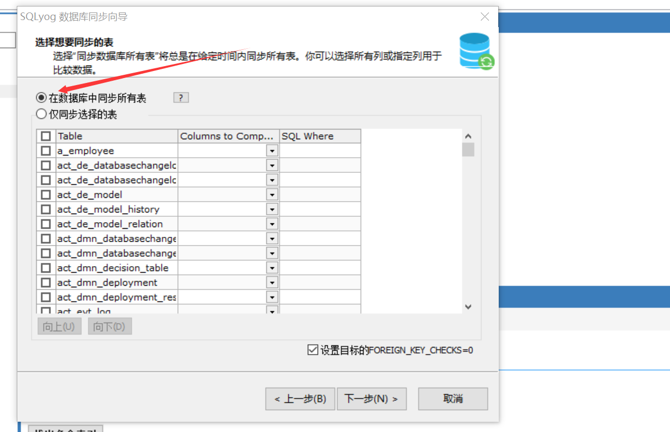Open columns dropdown for act_dmn_deployment_res row
This screenshot has height=432, width=670.
272,297
